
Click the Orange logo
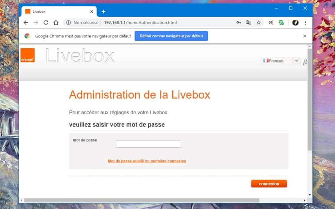(28, 55)
